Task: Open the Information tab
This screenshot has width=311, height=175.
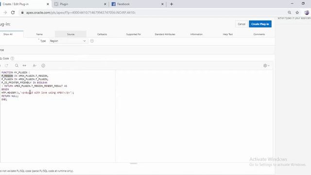Action: (196, 34)
